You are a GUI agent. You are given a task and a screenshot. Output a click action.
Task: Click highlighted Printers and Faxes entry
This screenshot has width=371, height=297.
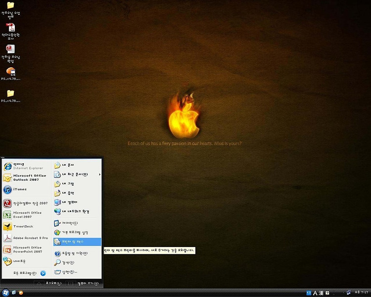click(77, 242)
